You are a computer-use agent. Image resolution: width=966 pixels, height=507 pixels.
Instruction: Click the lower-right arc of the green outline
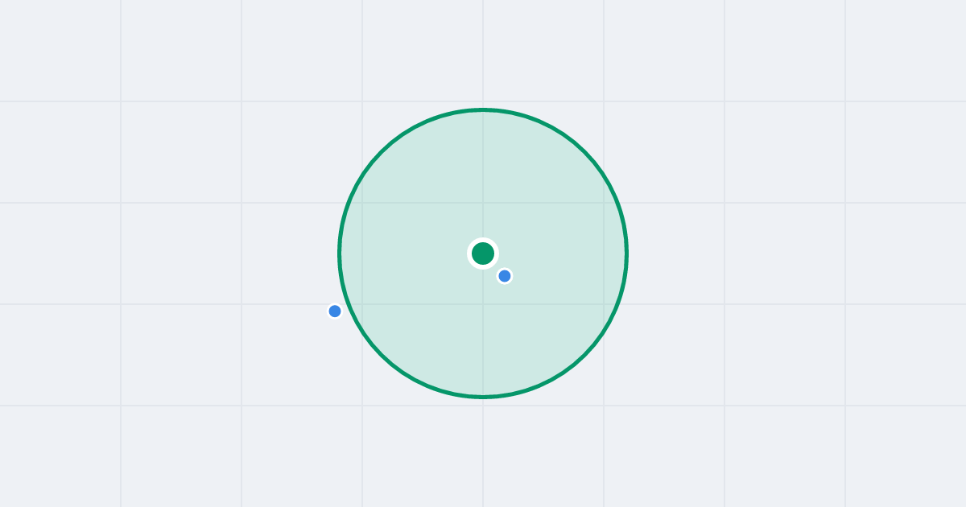click(x=584, y=355)
